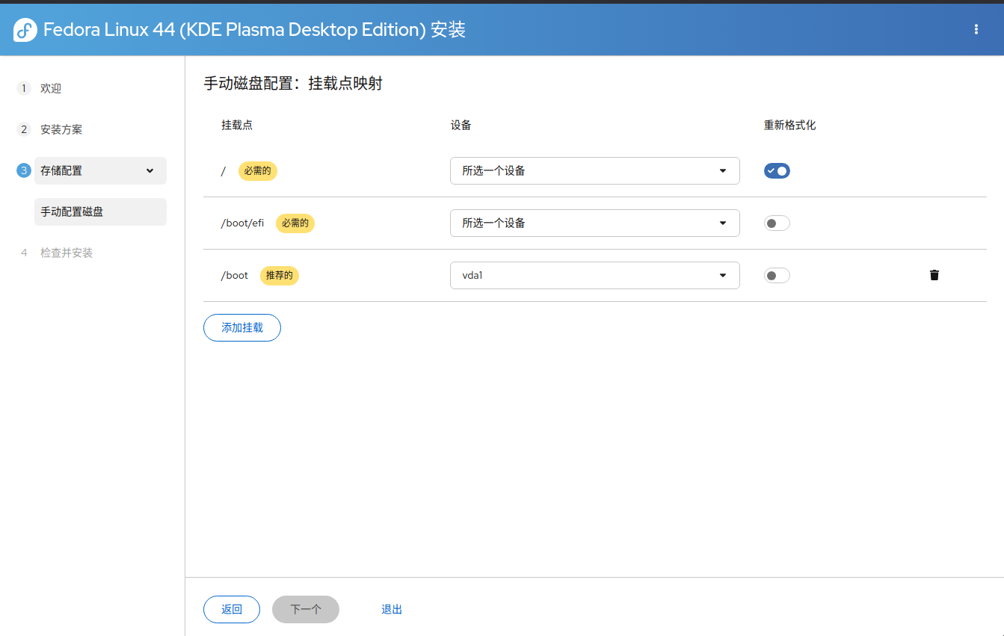
Task: Select 手动配置磁盘 sub-step
Action: pos(100,212)
